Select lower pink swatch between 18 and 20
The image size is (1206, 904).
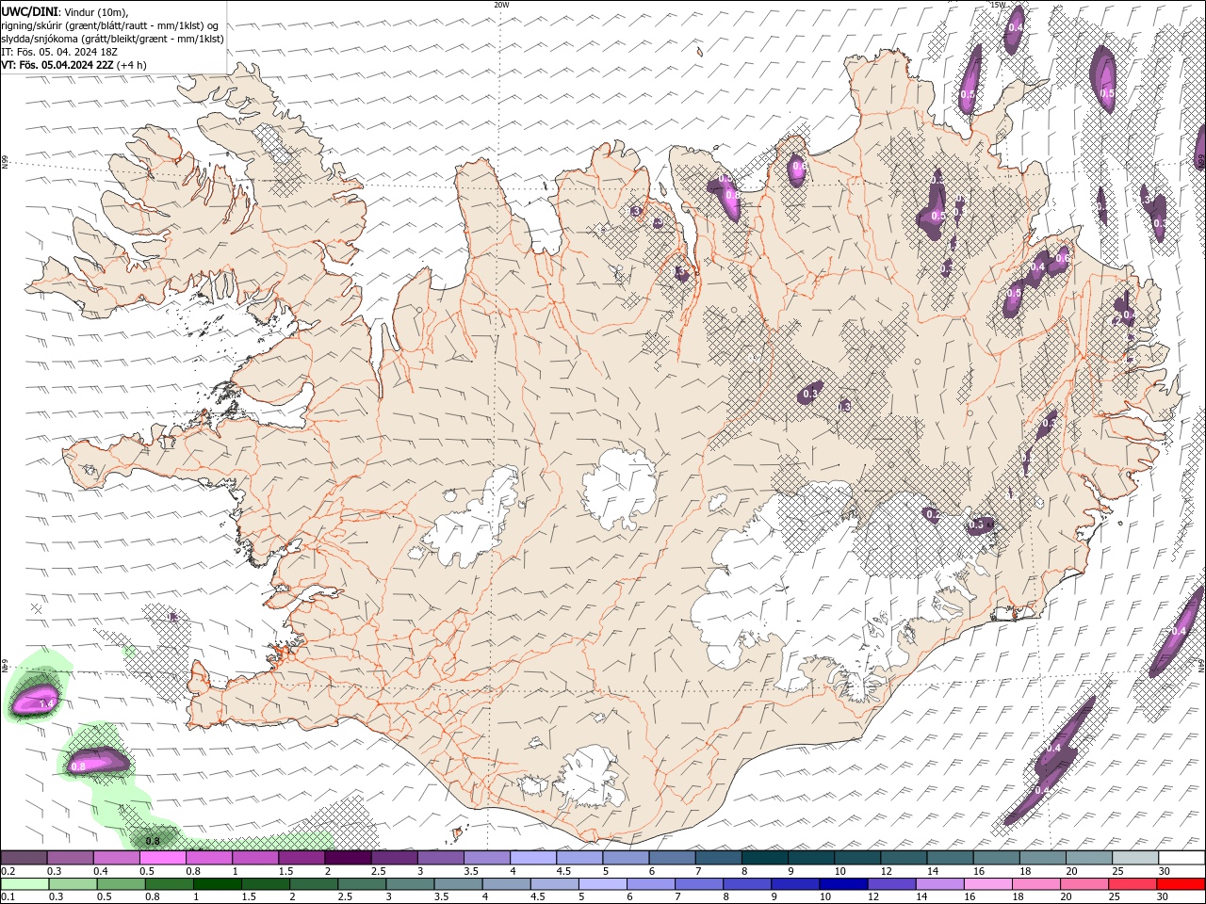[x=1035, y=884]
